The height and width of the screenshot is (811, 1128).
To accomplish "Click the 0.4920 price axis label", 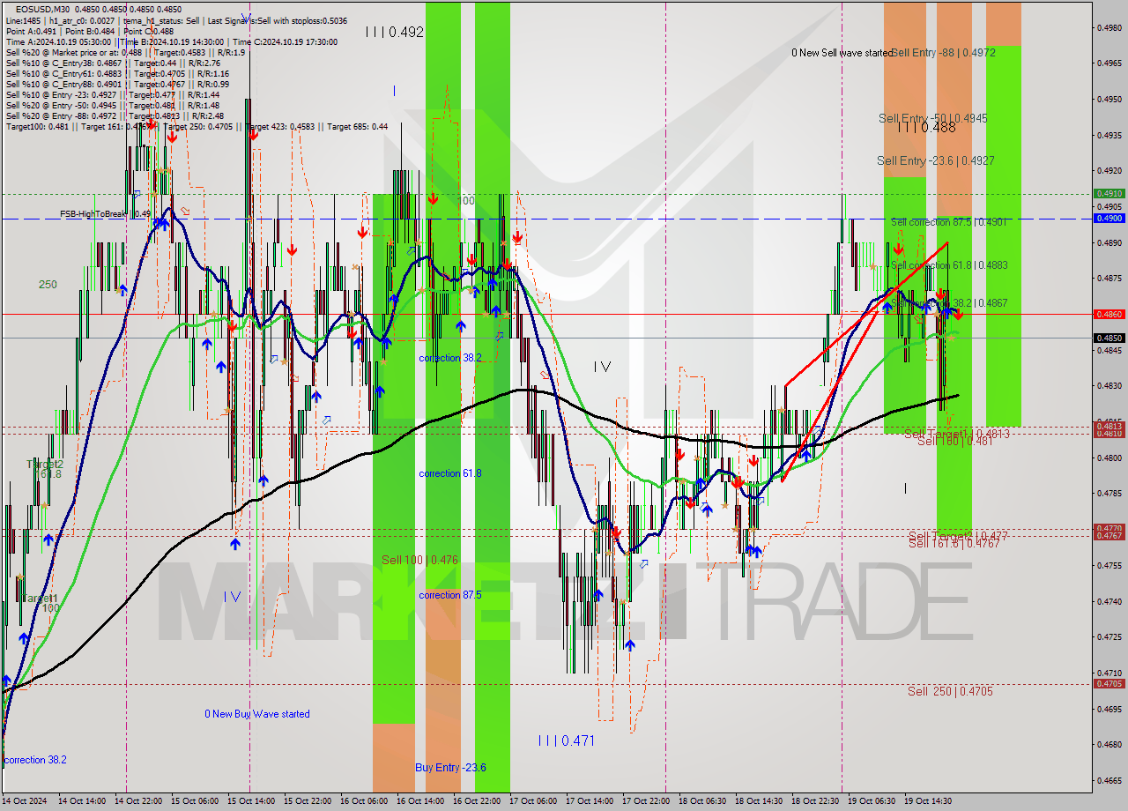I will tap(1109, 170).
